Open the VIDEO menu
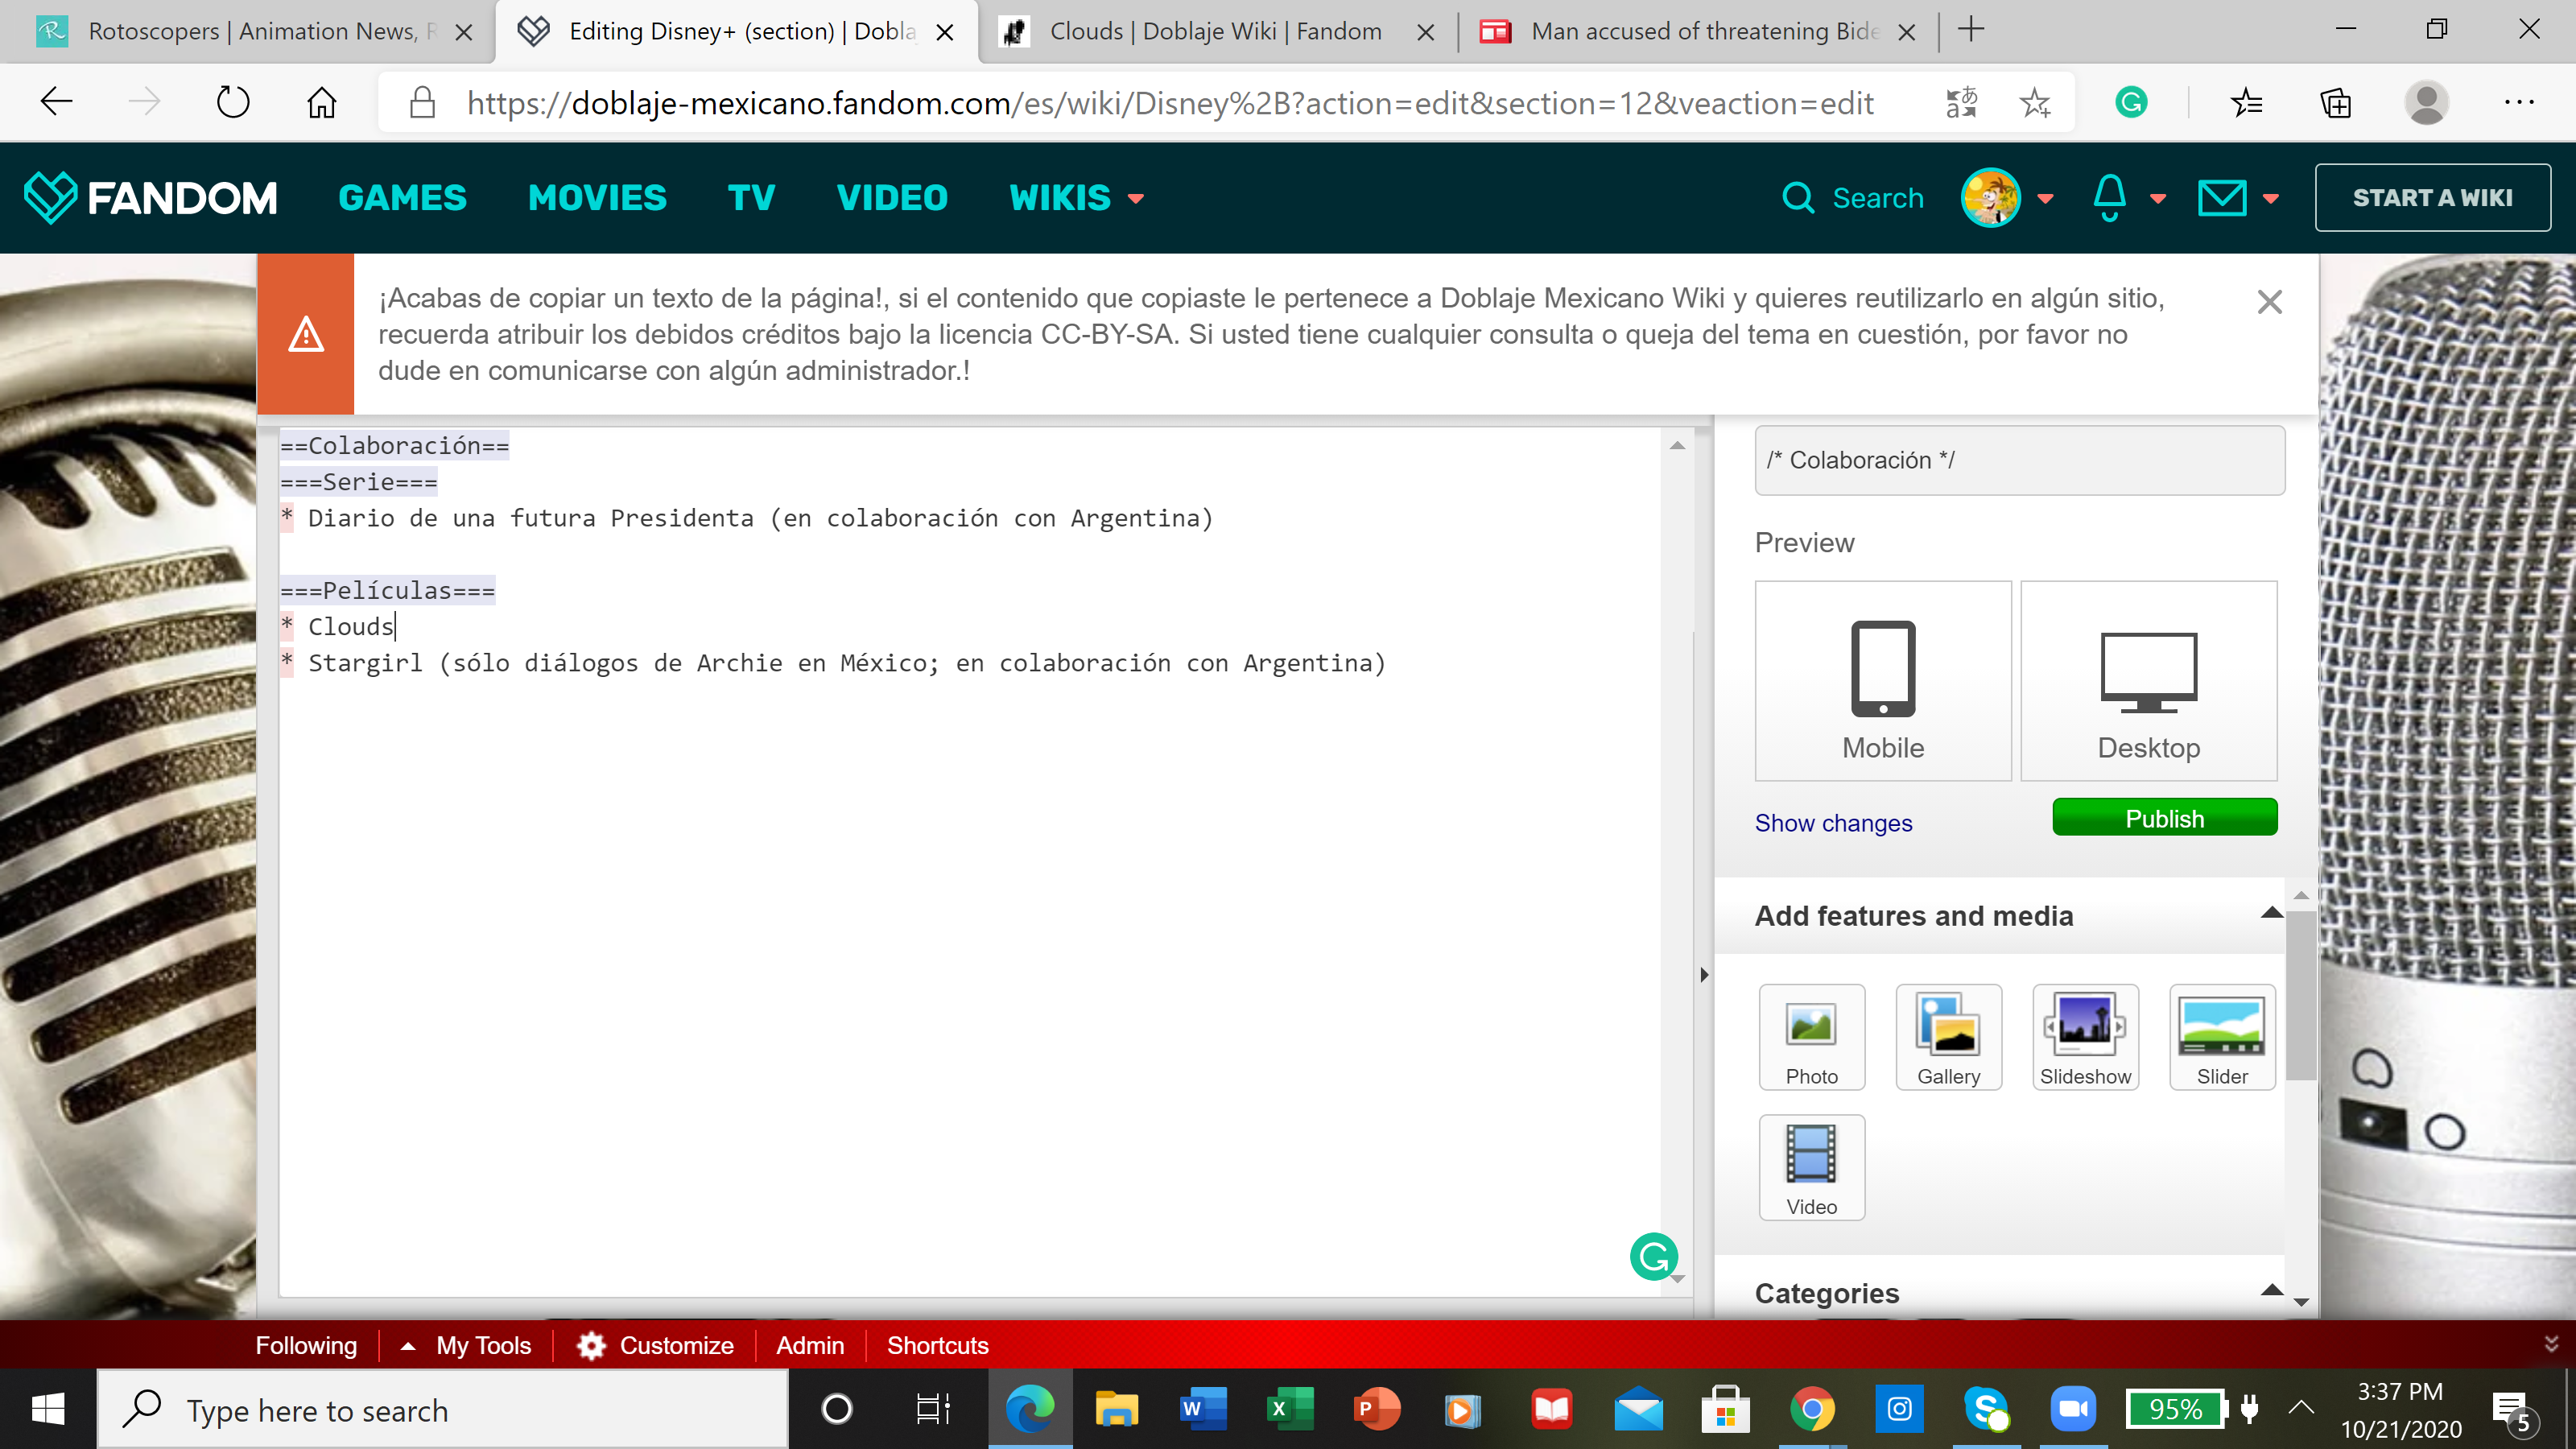Screen dimensions: 2576x1449 (892, 198)
